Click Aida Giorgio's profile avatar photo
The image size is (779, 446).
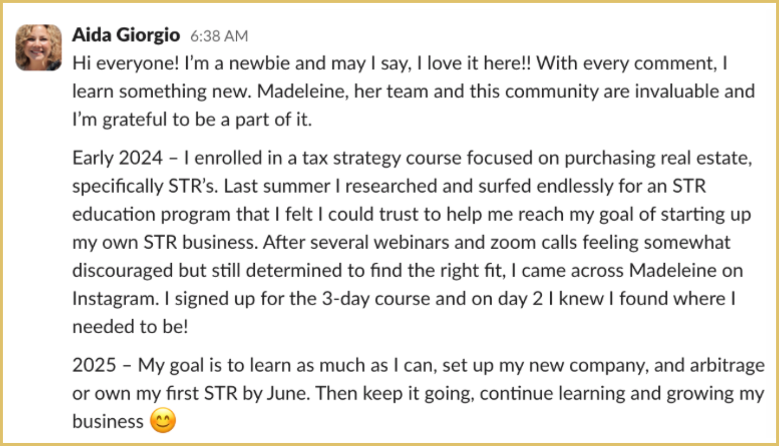pyautogui.click(x=39, y=48)
